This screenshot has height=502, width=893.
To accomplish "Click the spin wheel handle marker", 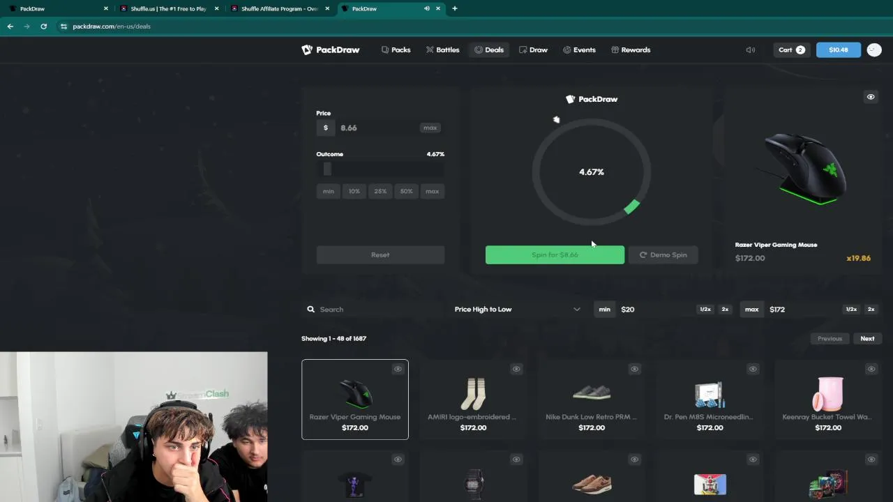I will click(x=556, y=120).
